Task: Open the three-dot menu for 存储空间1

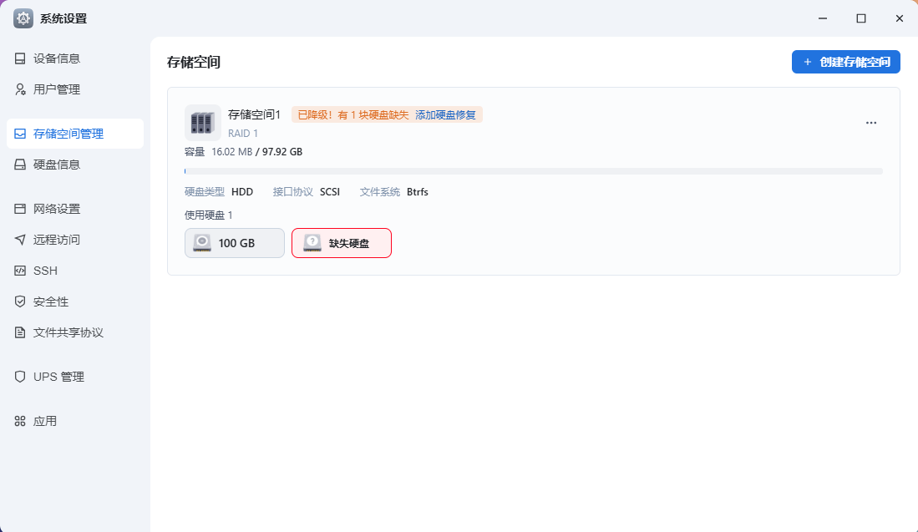Action: click(871, 123)
